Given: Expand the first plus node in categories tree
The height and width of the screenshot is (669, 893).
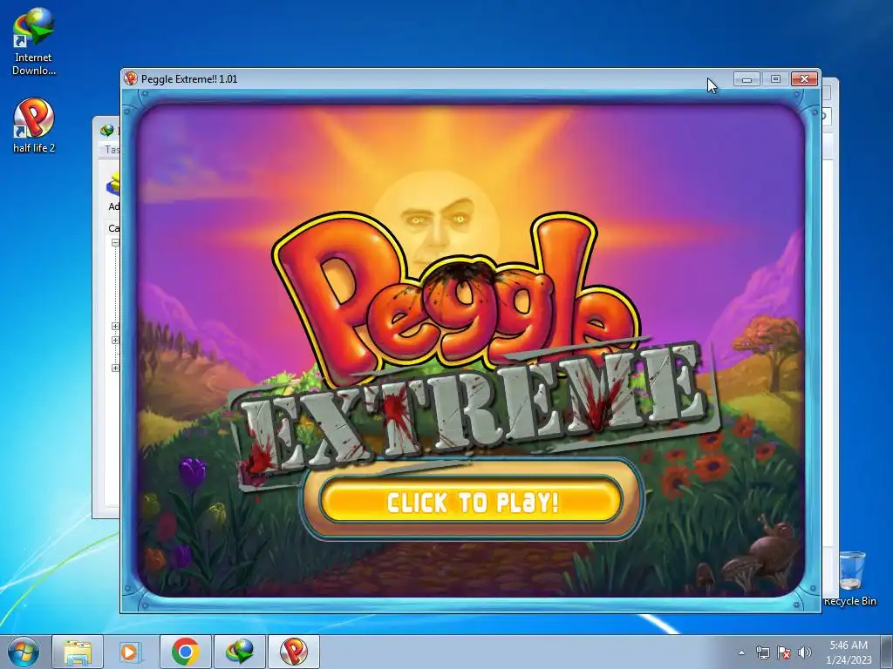Looking at the screenshot, I should [115, 327].
